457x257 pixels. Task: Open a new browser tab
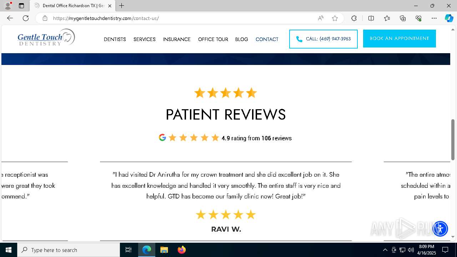point(122,6)
